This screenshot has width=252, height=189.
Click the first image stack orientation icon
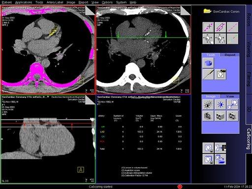pos(208,116)
